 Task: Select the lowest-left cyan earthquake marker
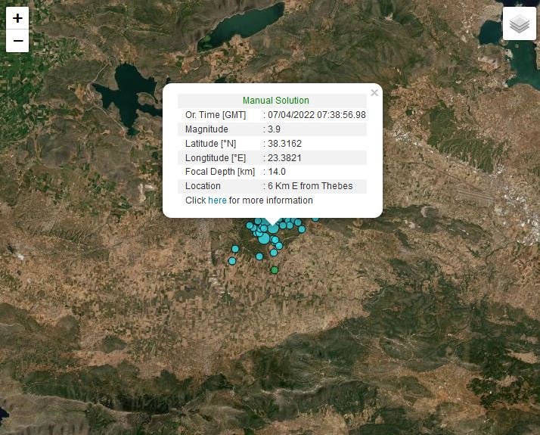232,261
